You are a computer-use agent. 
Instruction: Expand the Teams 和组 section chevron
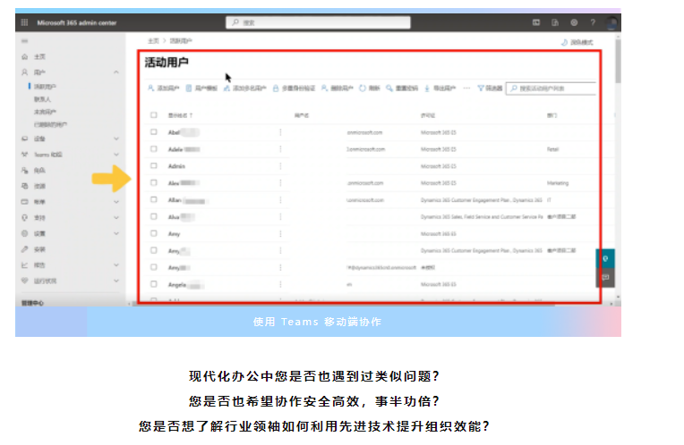(x=116, y=154)
